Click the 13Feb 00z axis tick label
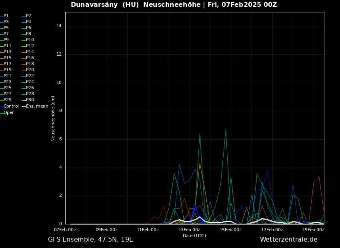 point(189,230)
